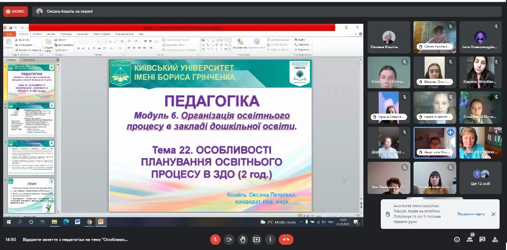Image resolution: width=507 pixels, height=250 pixels.
Task: Click the Єлизавета Геннадіївна video tile
Action: pos(389,72)
